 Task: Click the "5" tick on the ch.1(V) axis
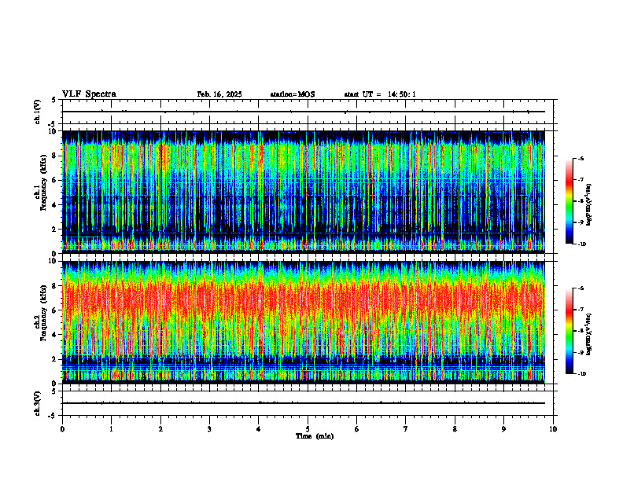[x=53, y=100]
